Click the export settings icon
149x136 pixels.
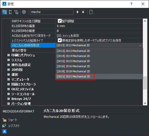[x=91, y=12]
